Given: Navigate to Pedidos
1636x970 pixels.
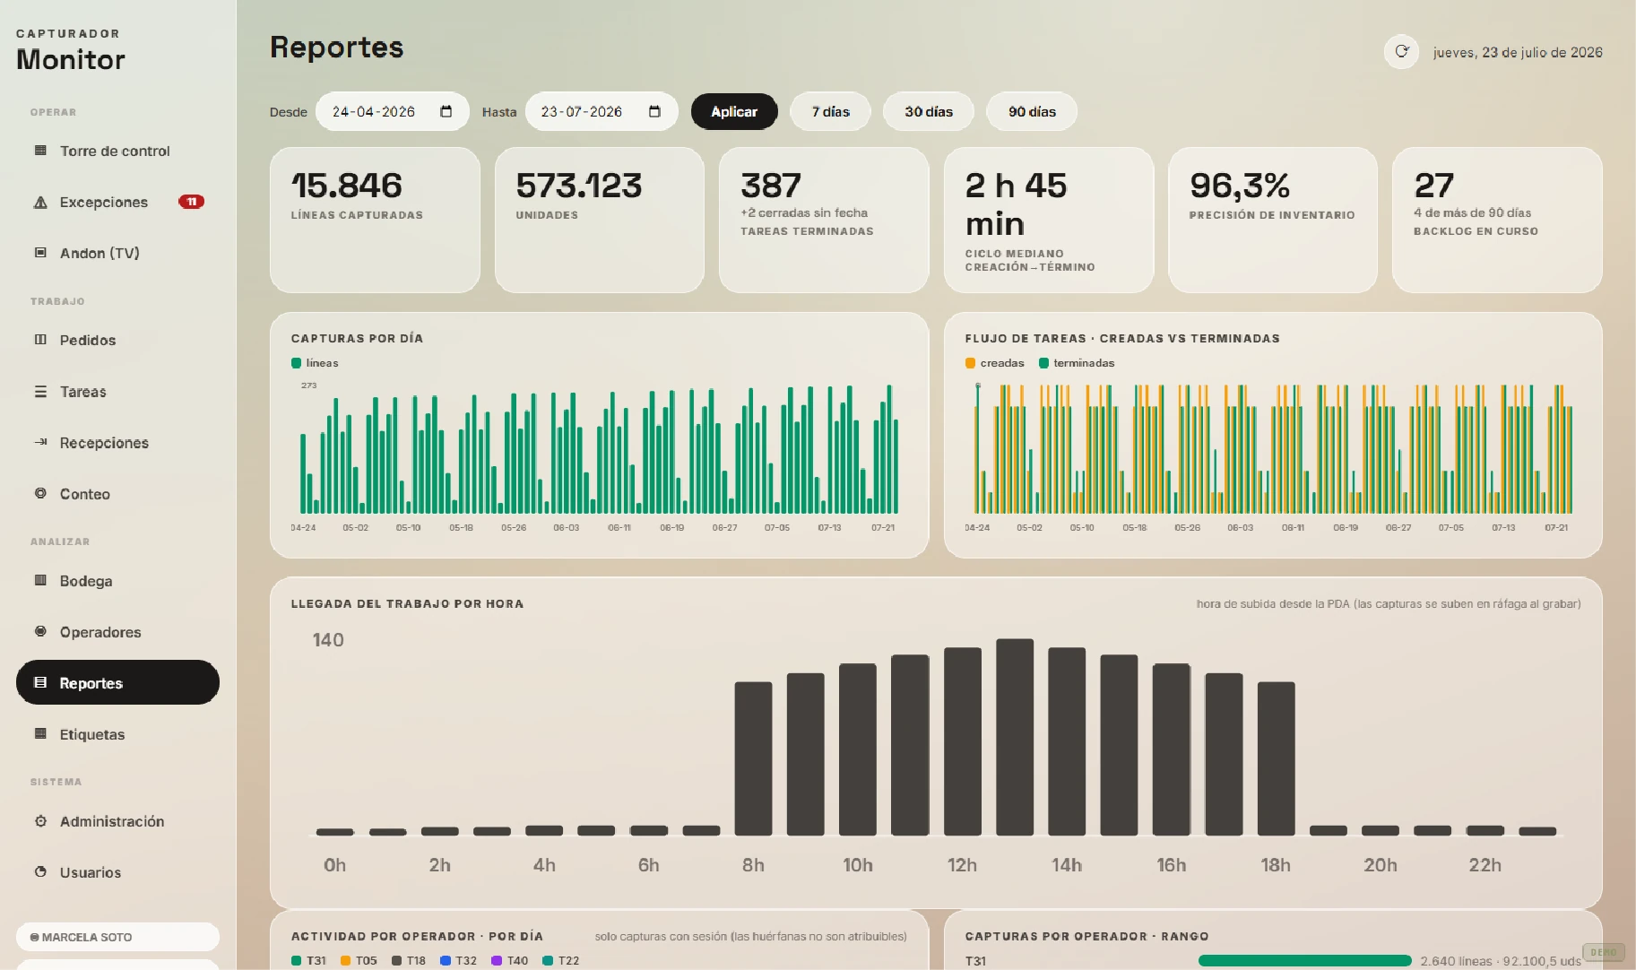Looking at the screenshot, I should click(117, 340).
